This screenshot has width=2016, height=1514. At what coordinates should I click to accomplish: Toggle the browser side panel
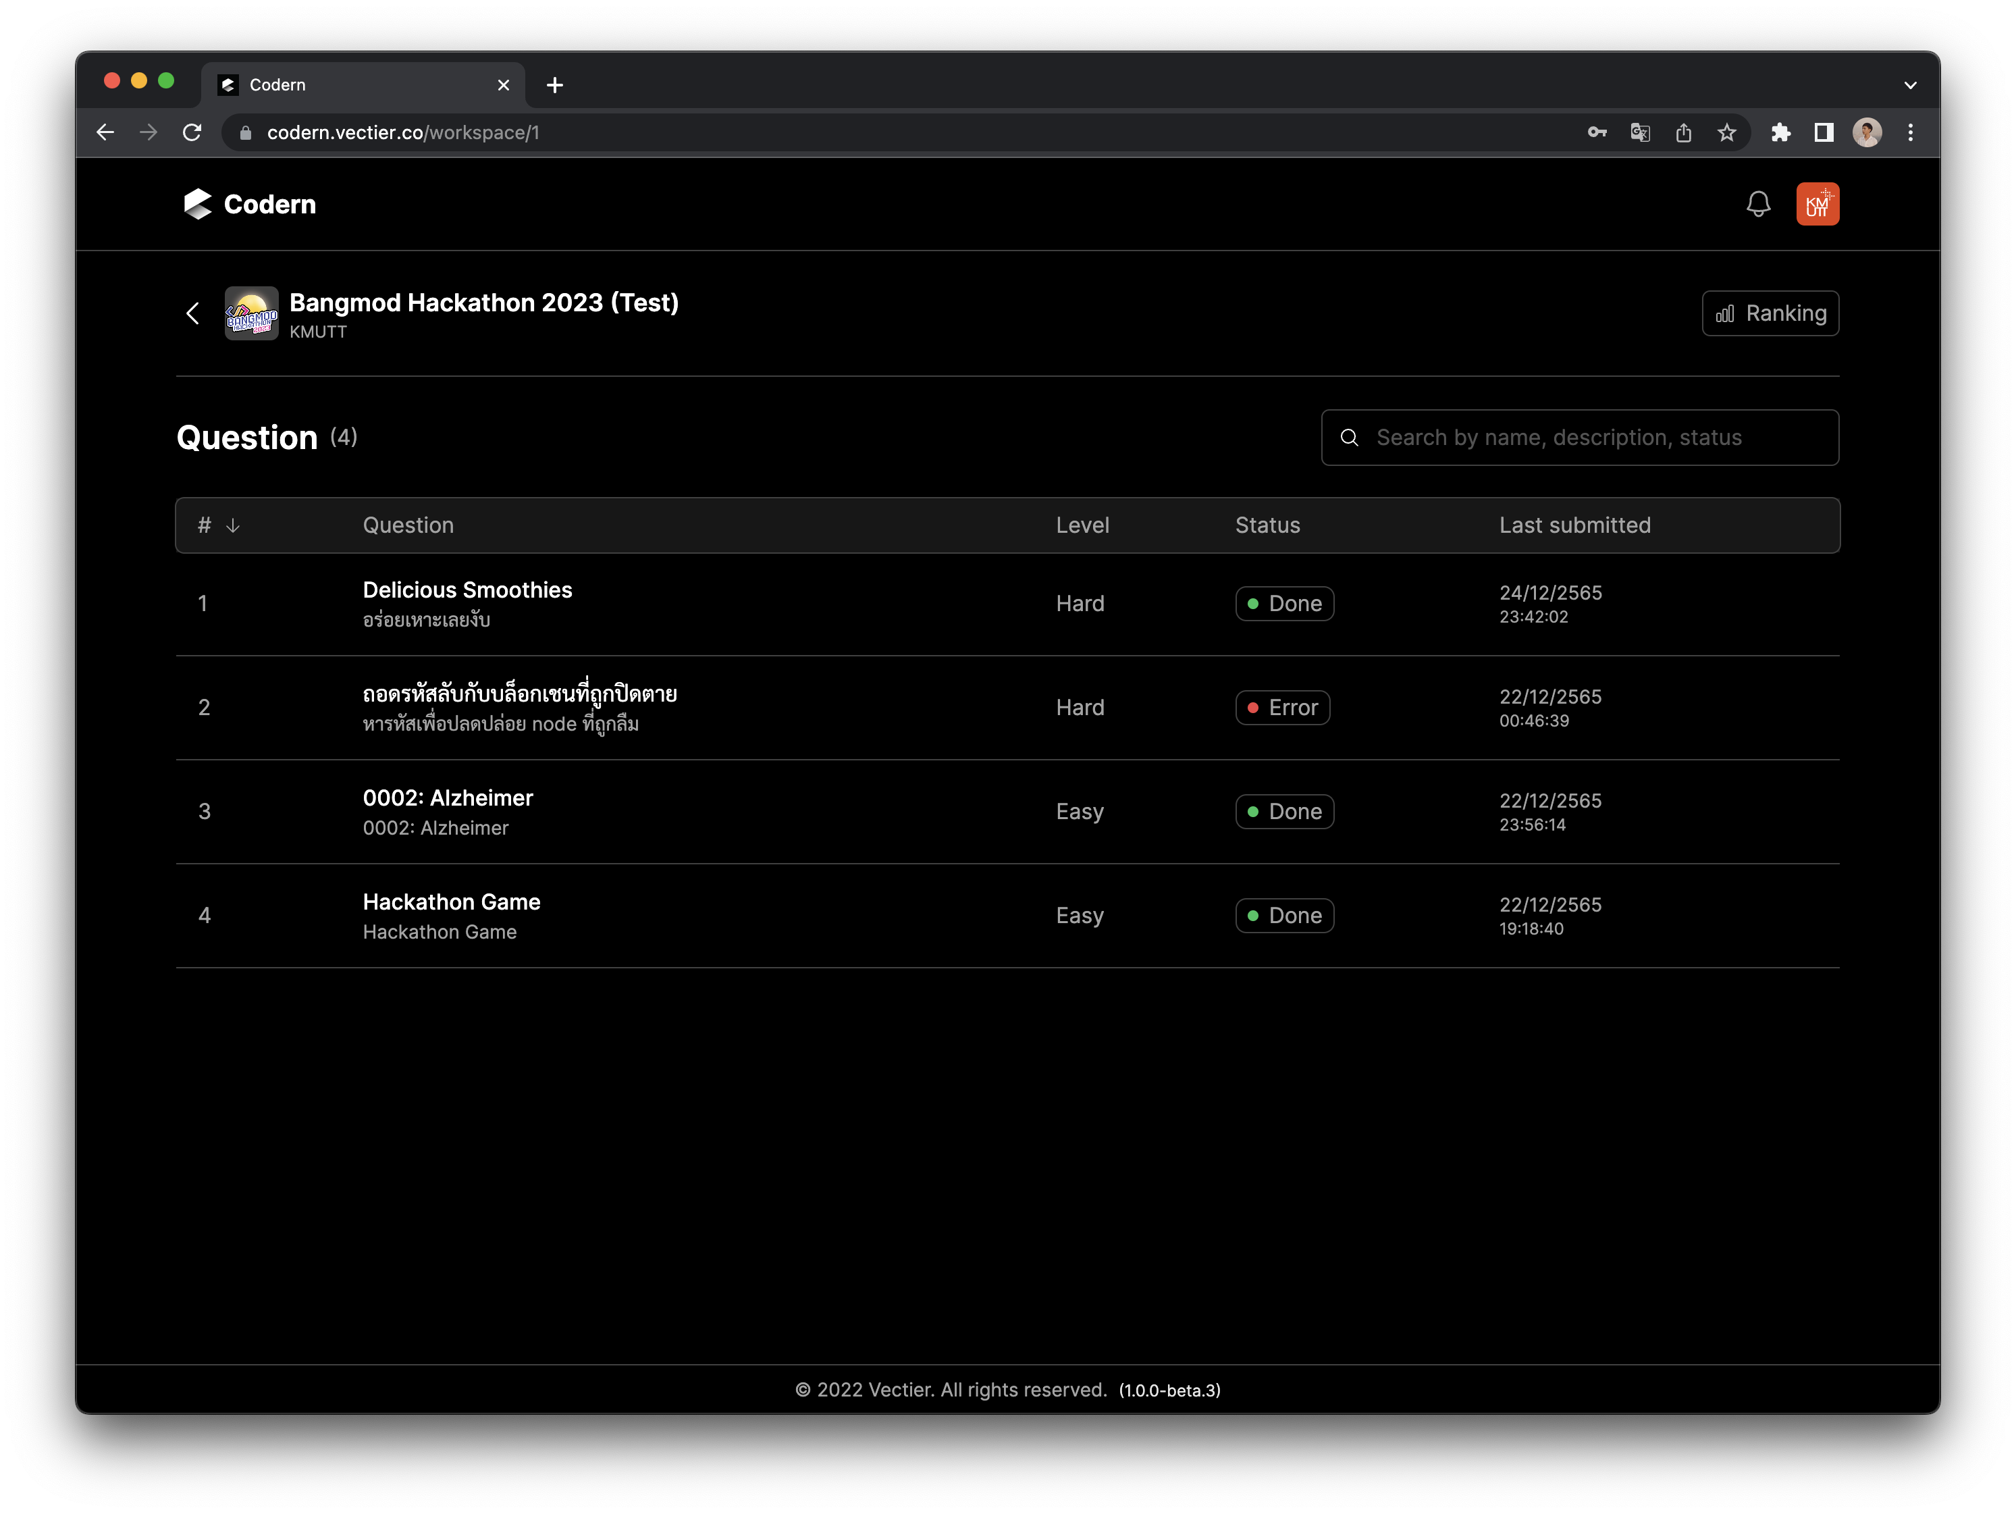point(1823,133)
